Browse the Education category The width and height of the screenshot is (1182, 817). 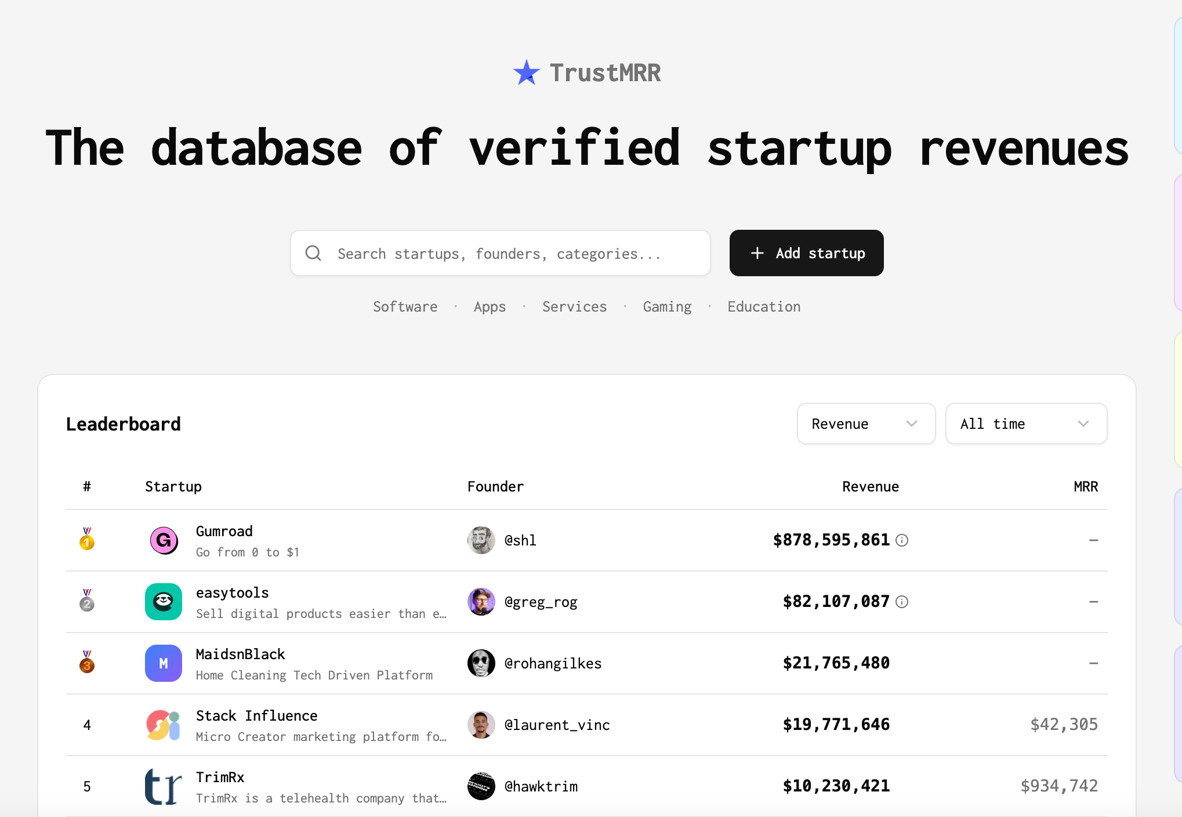point(764,307)
